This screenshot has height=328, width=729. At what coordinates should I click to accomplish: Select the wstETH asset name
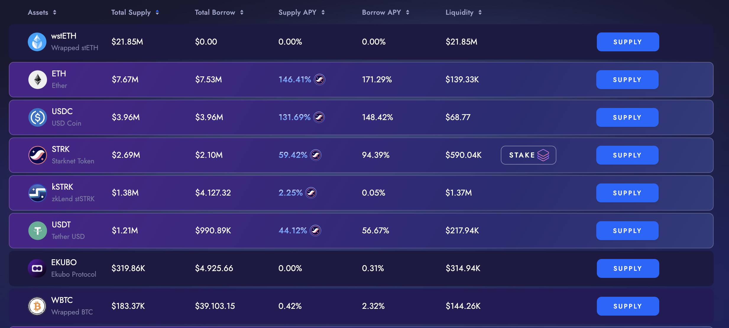point(64,36)
